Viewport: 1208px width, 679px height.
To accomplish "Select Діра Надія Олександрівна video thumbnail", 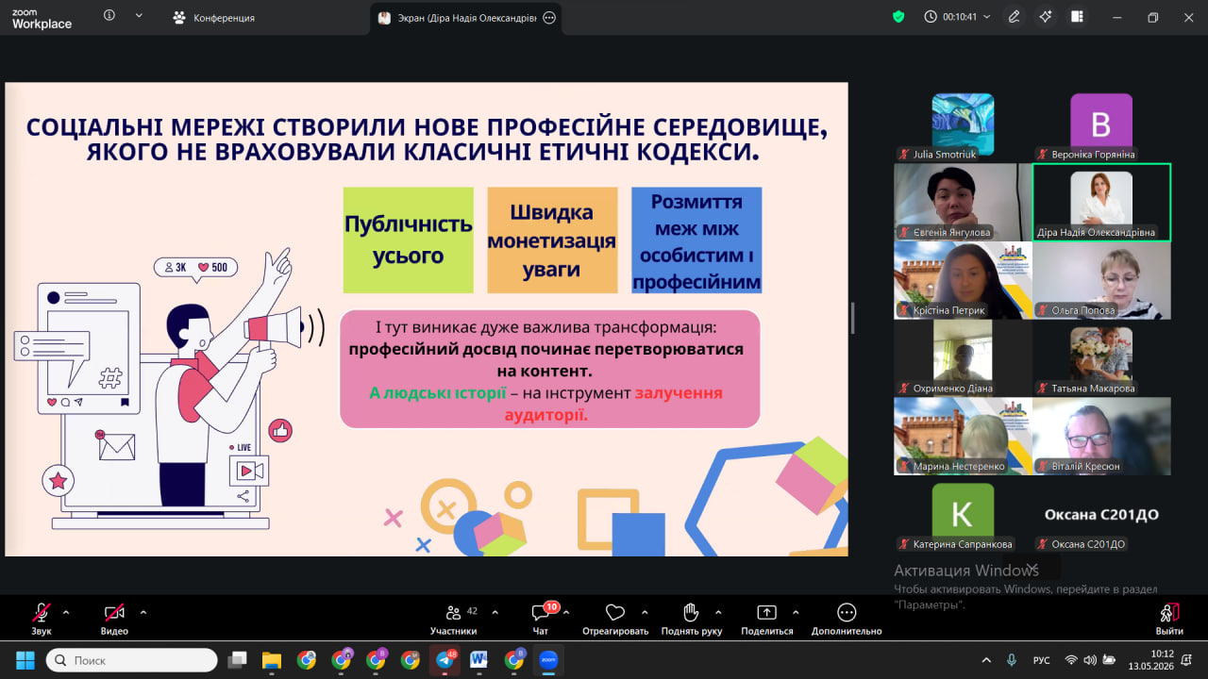I will pyautogui.click(x=1101, y=202).
